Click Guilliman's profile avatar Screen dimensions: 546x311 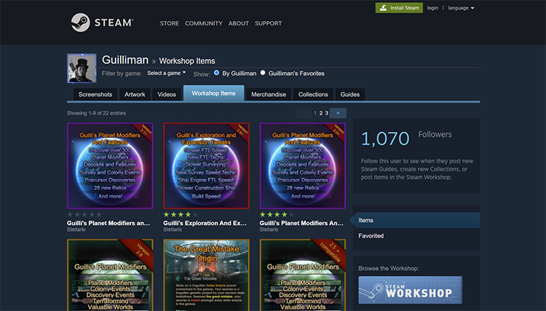click(x=82, y=68)
